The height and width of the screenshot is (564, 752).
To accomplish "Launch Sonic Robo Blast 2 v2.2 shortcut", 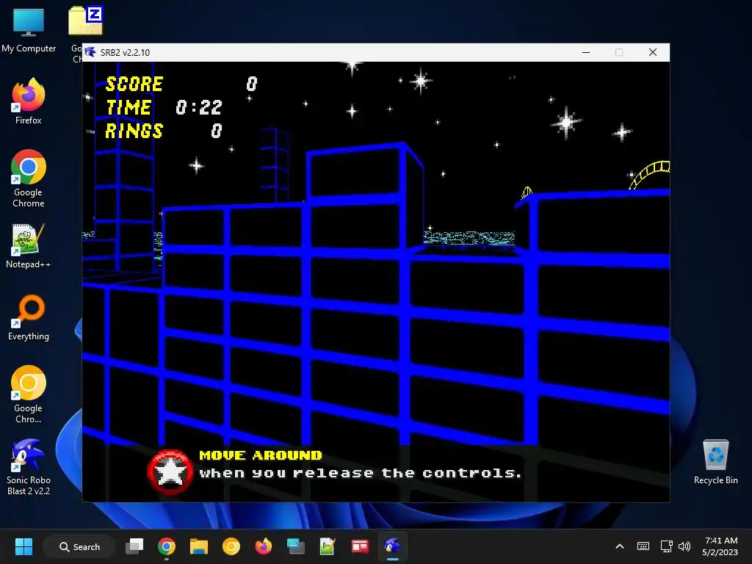I will 29,466.
